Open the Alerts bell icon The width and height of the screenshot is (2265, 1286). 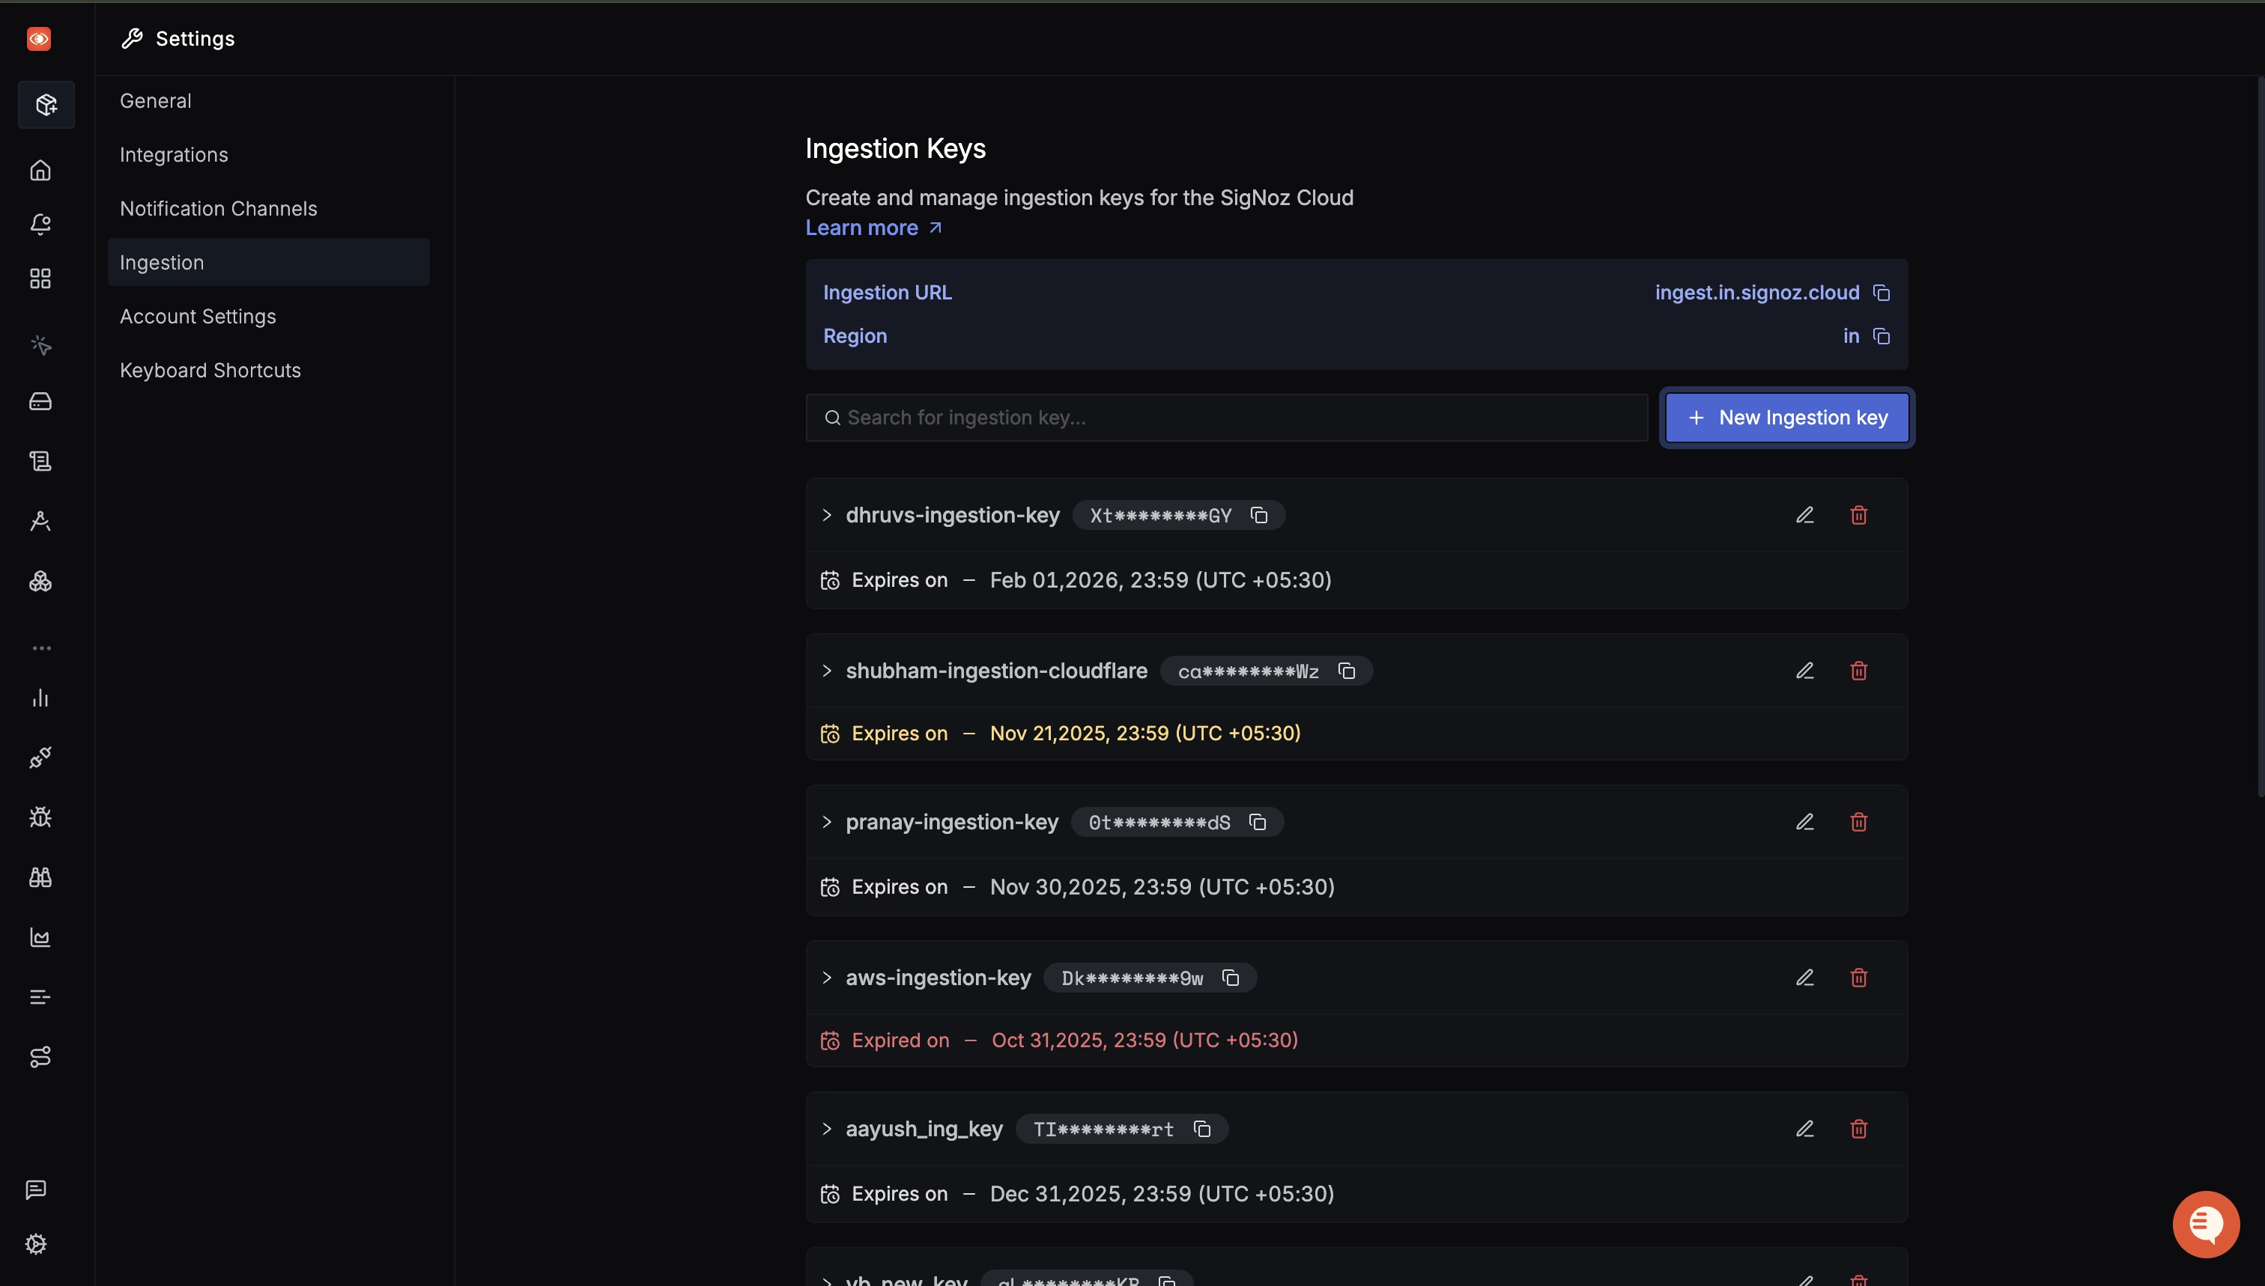40,224
